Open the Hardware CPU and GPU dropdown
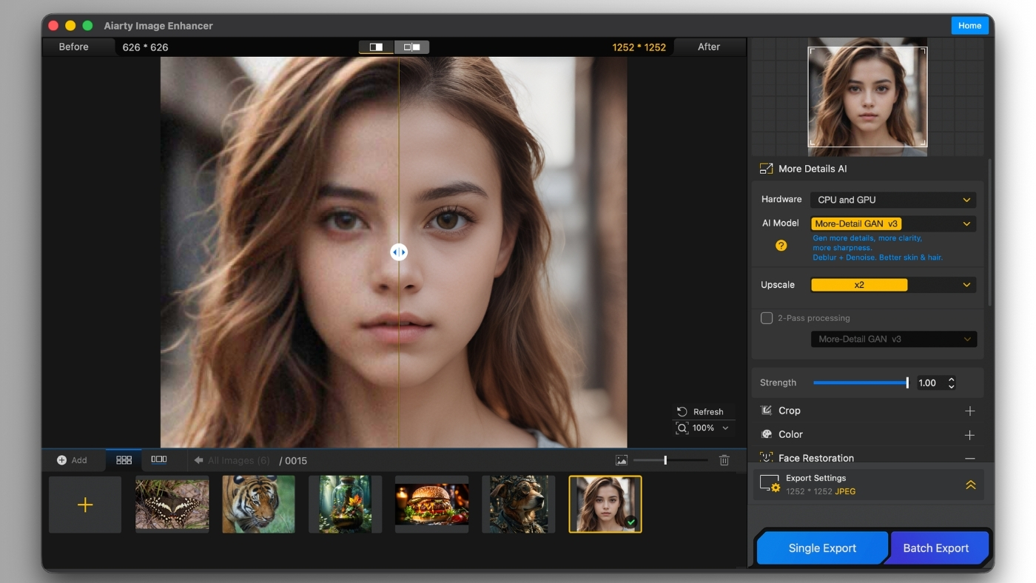The width and height of the screenshot is (1036, 583). click(x=893, y=200)
